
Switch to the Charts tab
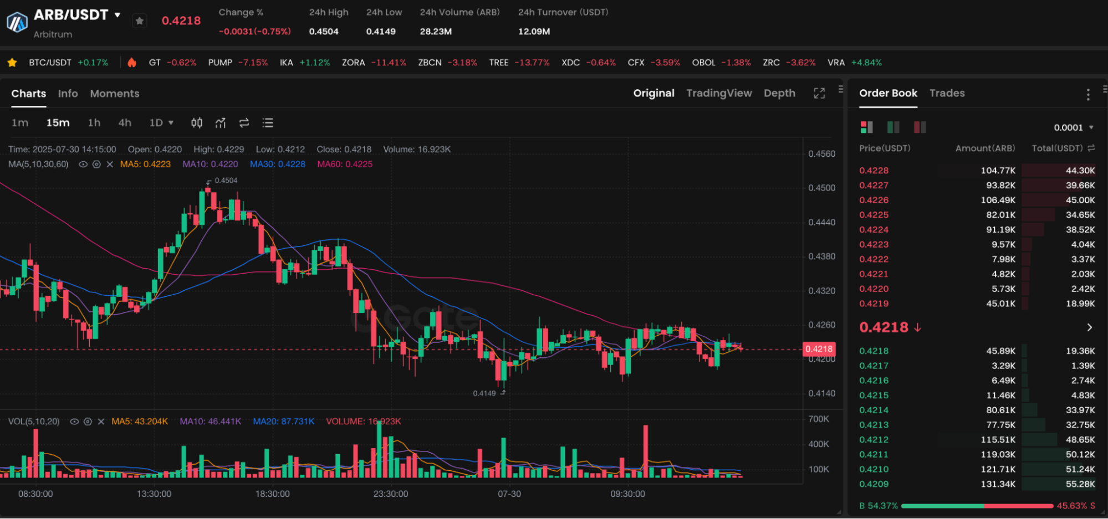tap(29, 94)
